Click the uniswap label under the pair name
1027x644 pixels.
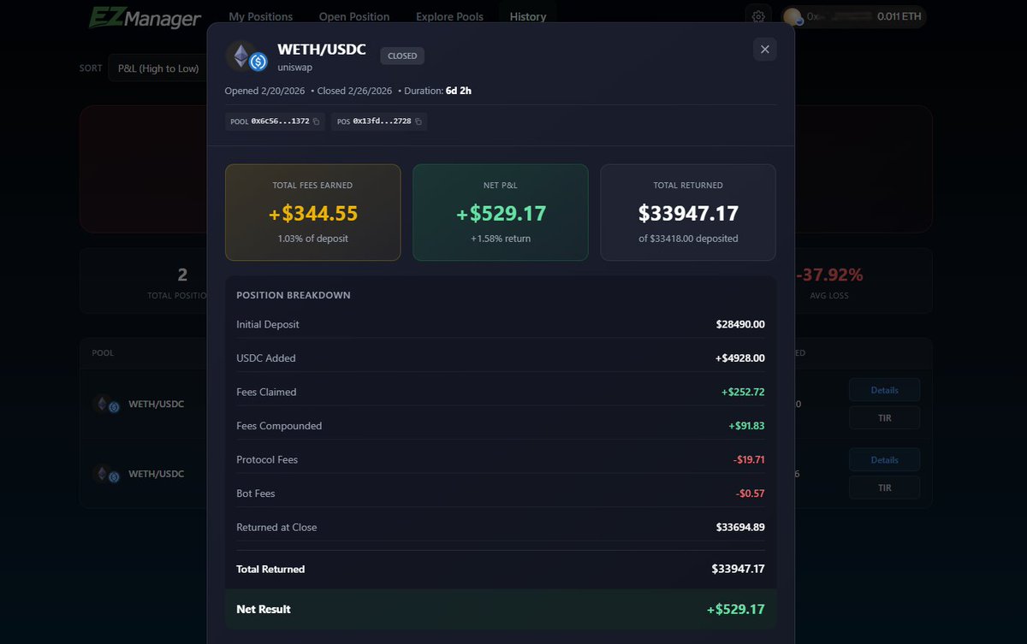click(296, 68)
